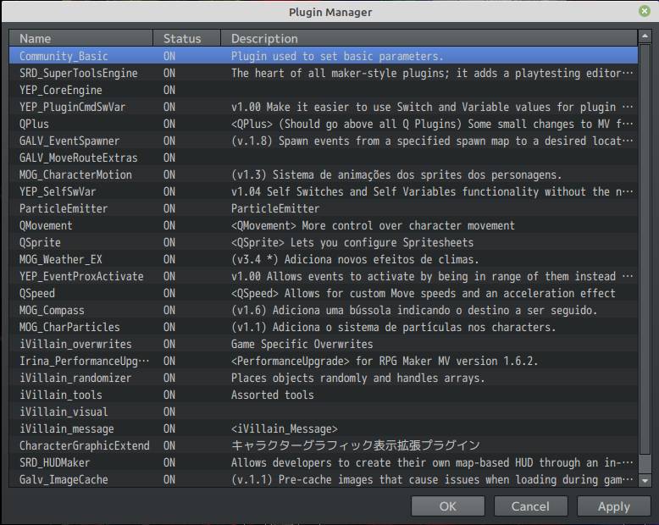Click the 'Assorted tools' description
Screen dimensions: 659x525
[273, 395]
